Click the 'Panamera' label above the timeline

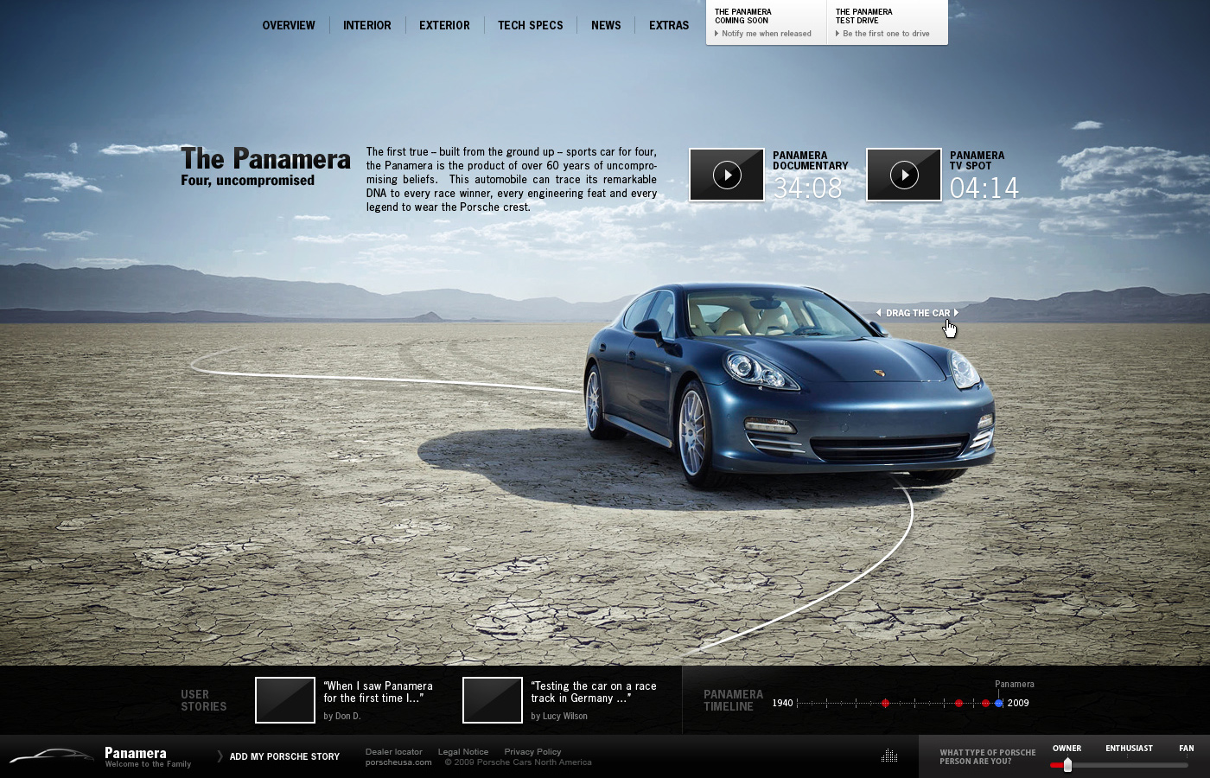1015,684
